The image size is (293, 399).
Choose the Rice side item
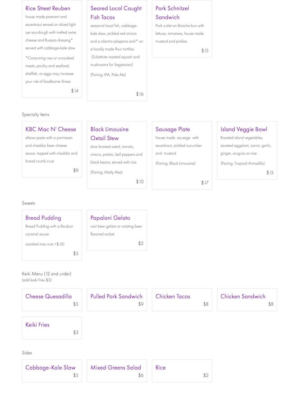(x=160, y=368)
